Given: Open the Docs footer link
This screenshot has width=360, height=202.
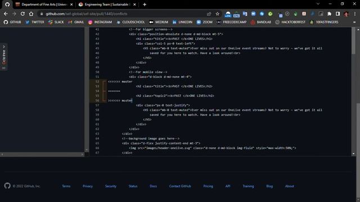Looking at the screenshot, I should click(153, 186).
